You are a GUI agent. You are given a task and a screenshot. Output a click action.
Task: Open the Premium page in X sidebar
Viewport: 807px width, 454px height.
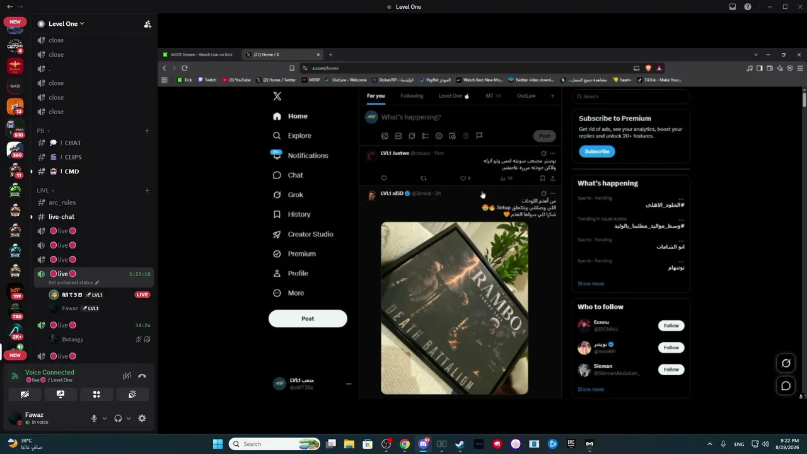[294, 253]
